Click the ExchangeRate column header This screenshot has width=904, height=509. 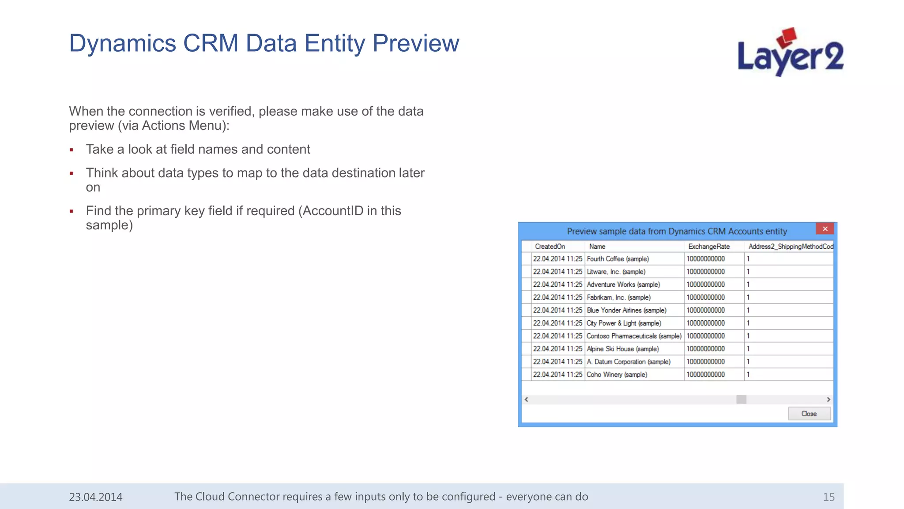[x=714, y=247]
